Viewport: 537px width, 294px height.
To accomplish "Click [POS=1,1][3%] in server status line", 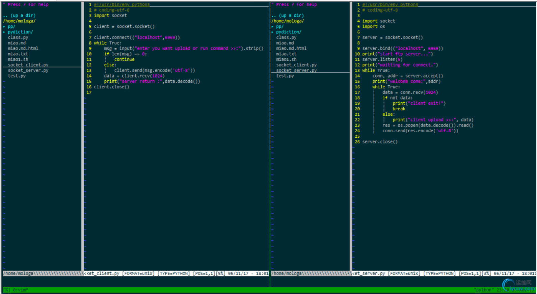I will 475,273.
